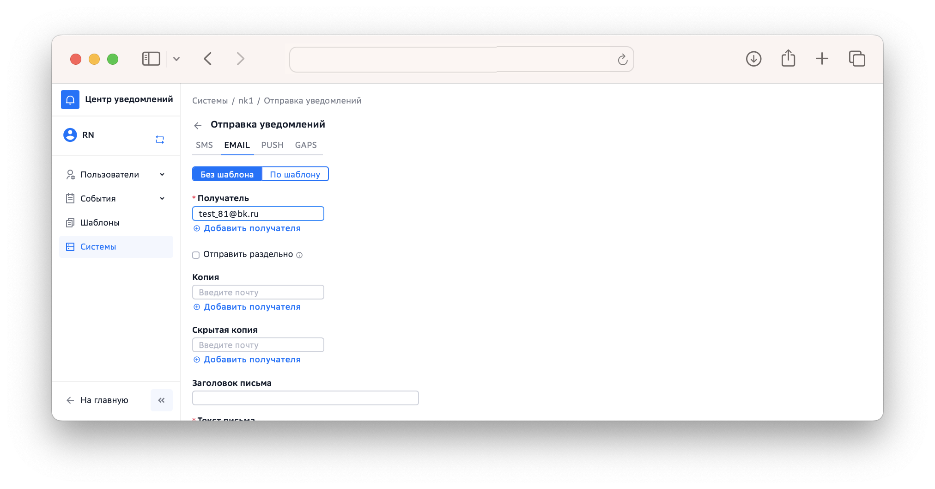The width and height of the screenshot is (935, 489).
Task: Click Отправка уведомлений breadcrumb text
Action: click(x=313, y=101)
